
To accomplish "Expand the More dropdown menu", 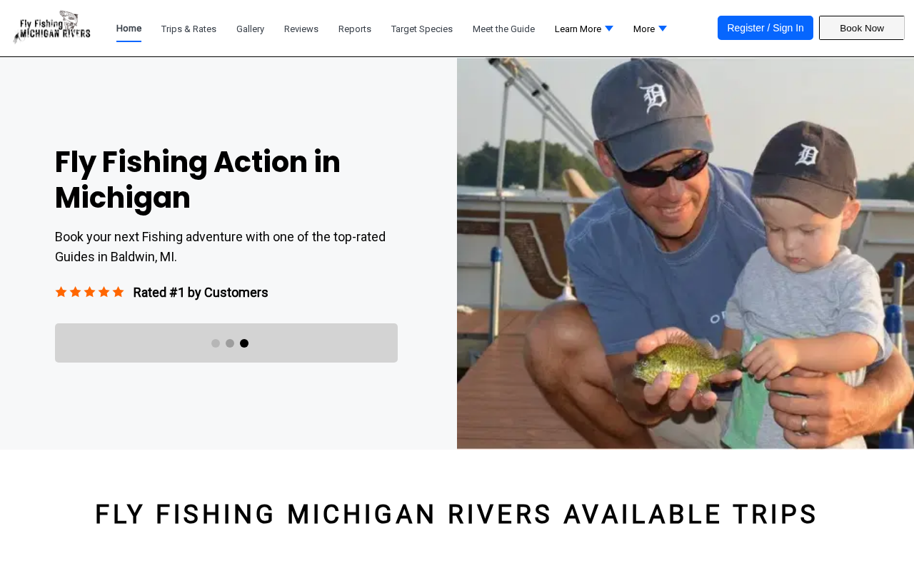I will [x=650, y=29].
